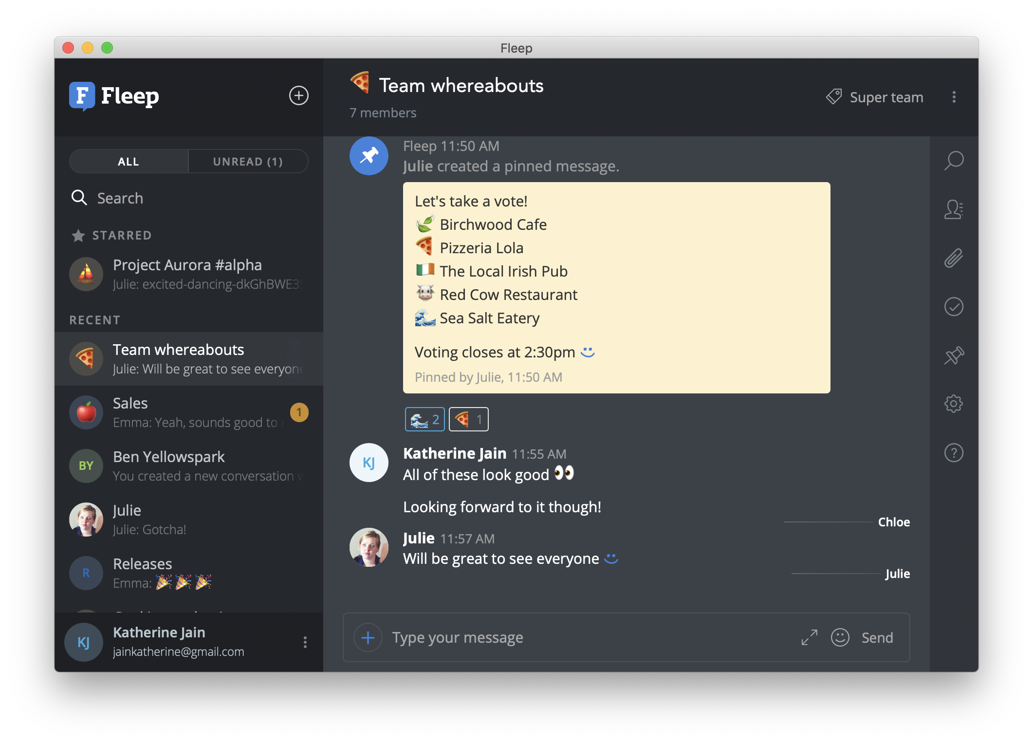The width and height of the screenshot is (1033, 744).
Task: Click the blue pin avatar icon
Action: tap(369, 156)
